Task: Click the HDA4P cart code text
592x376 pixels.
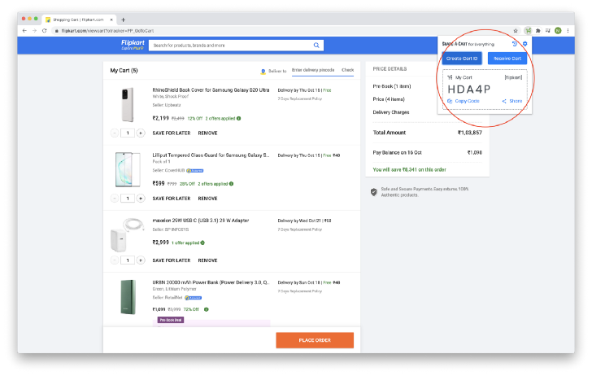Action: tap(469, 90)
